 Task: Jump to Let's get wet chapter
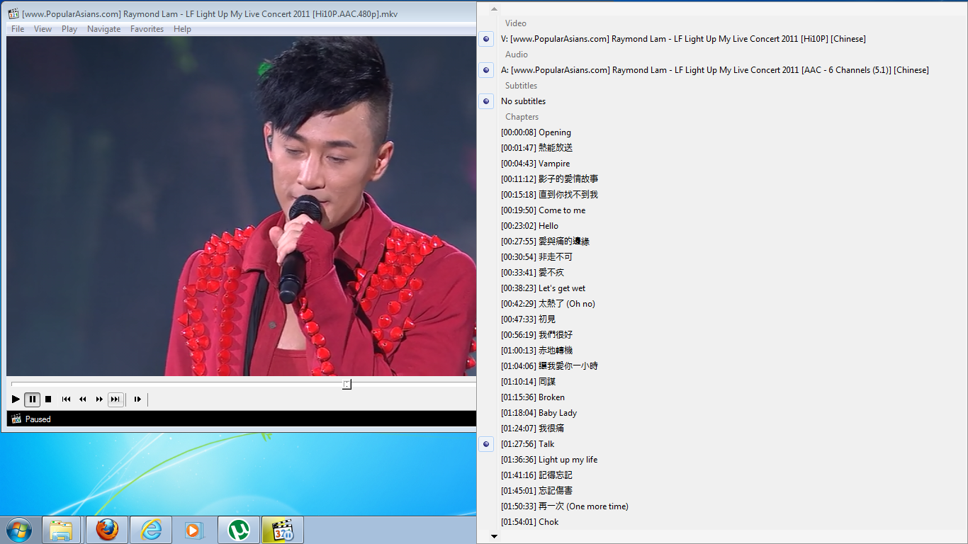(x=722, y=288)
